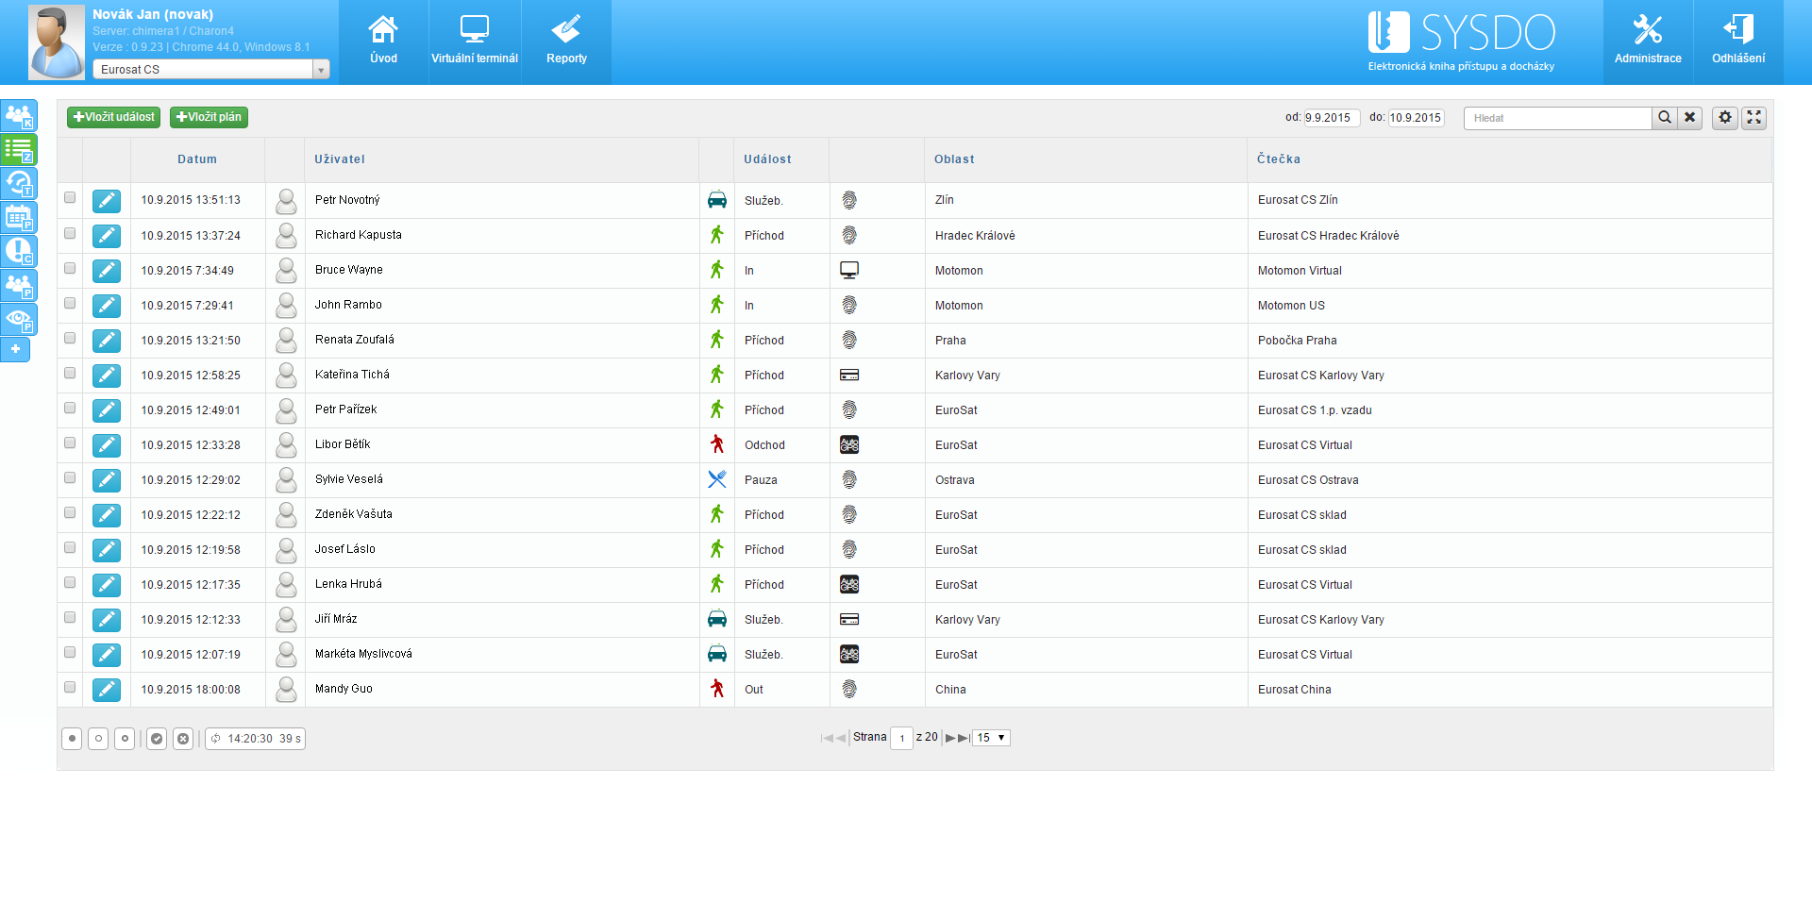Click the Vložit událost button

coord(113,117)
